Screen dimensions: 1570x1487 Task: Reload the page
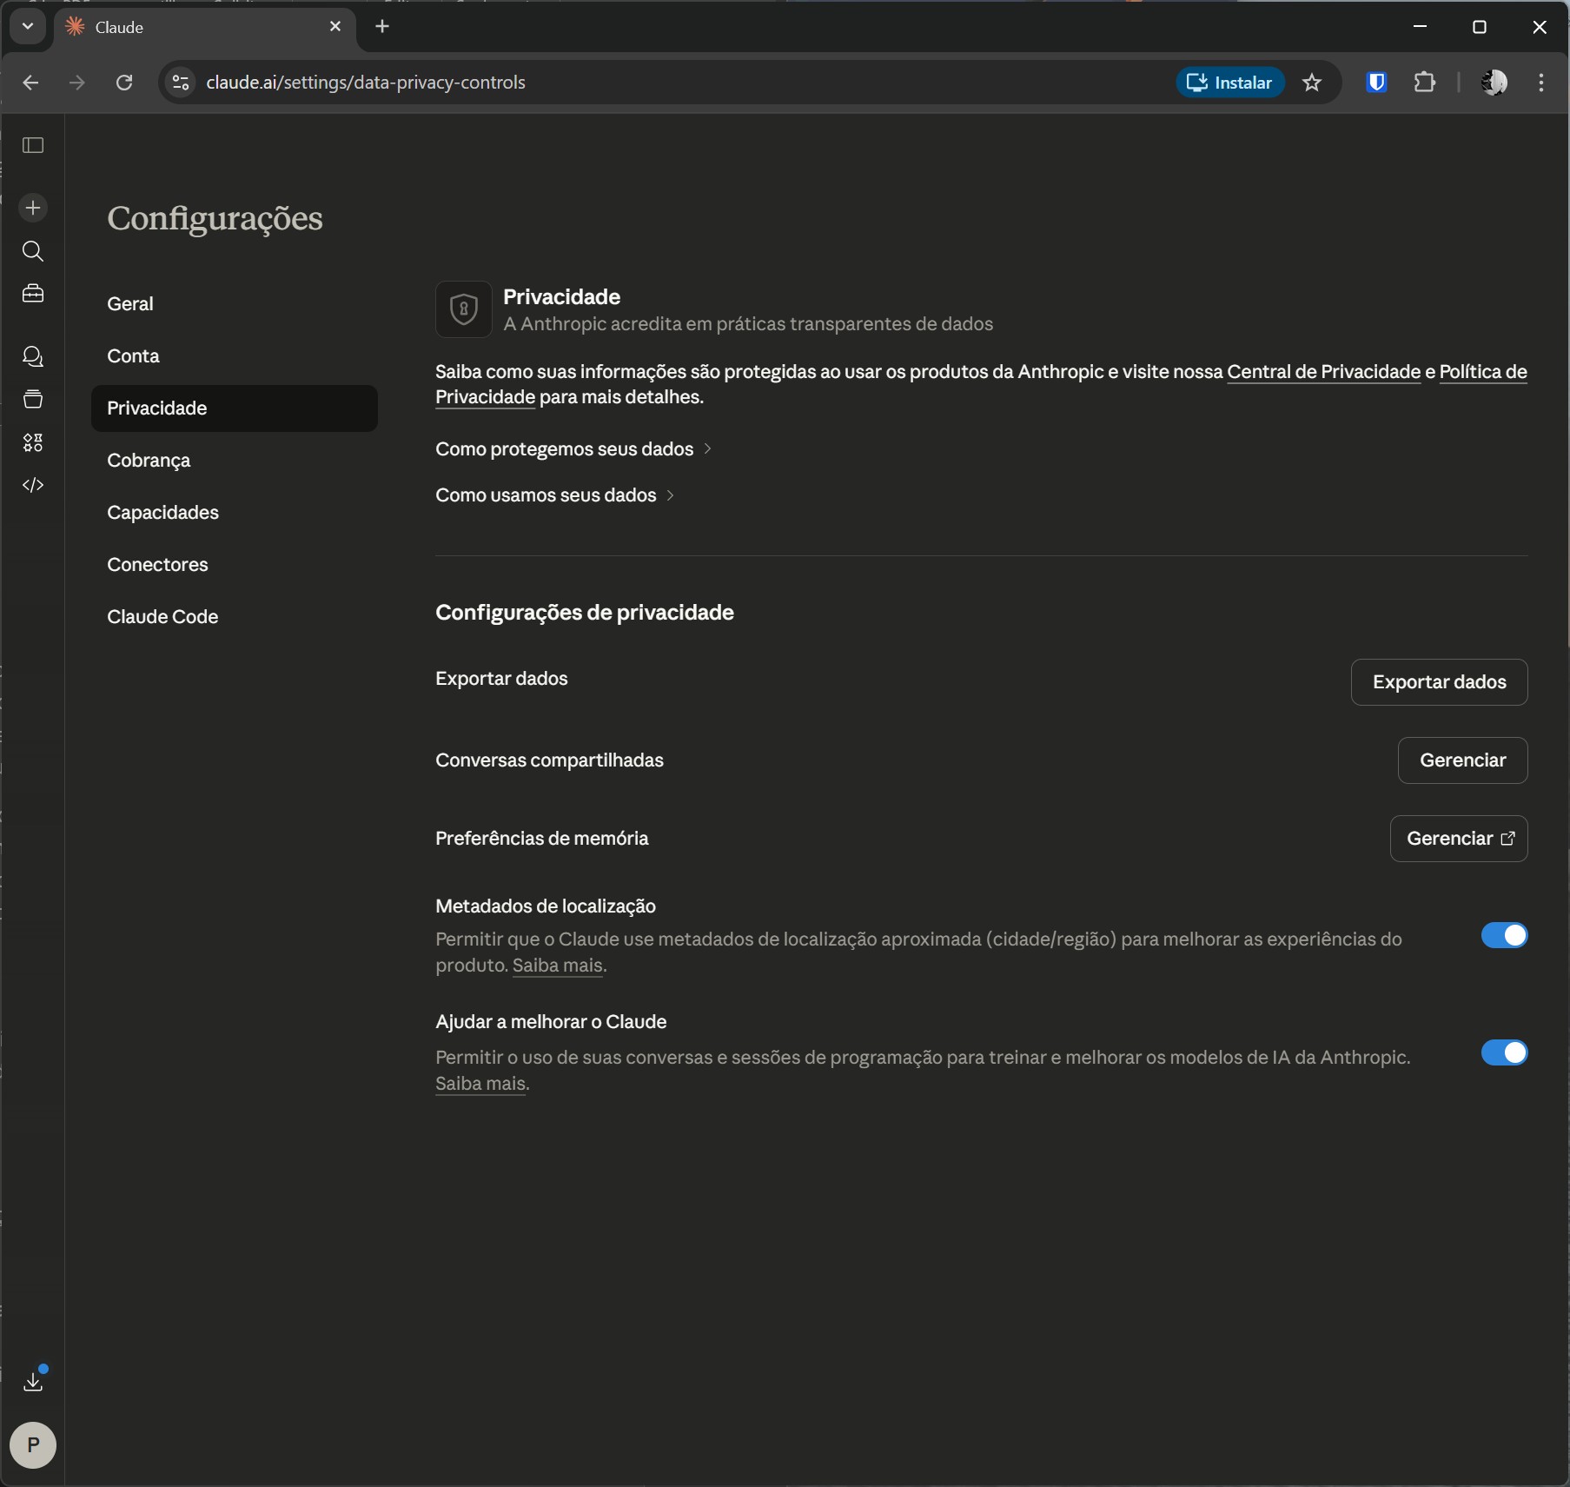click(x=124, y=83)
